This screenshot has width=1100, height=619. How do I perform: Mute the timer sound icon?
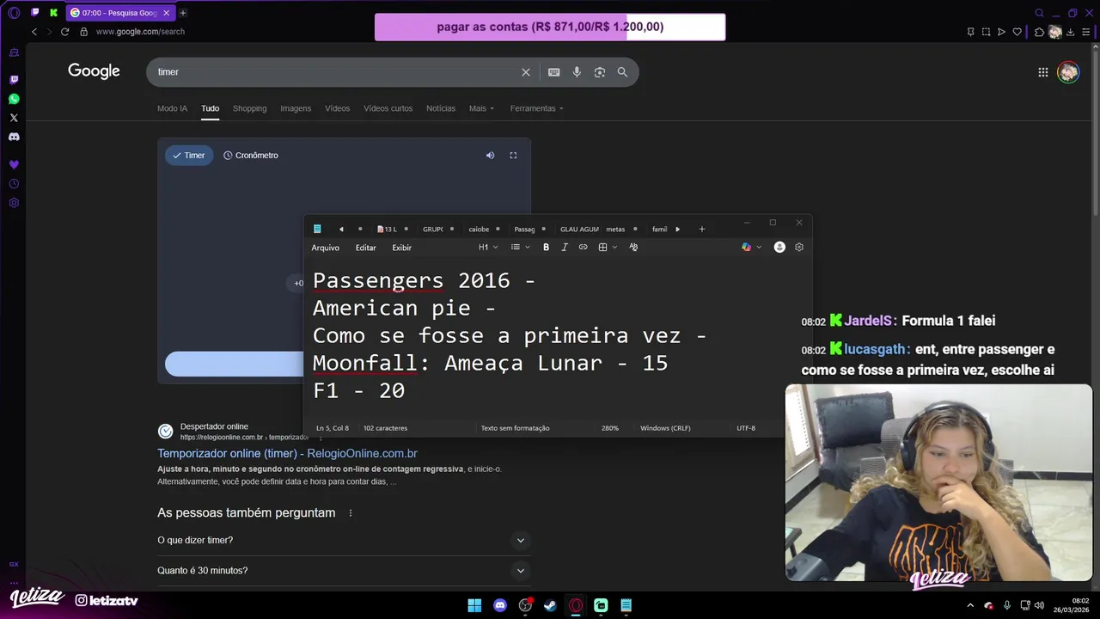[x=490, y=156]
